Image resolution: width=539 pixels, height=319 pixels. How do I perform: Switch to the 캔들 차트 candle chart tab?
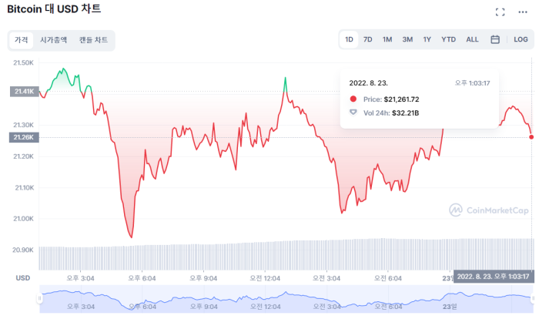tap(93, 40)
